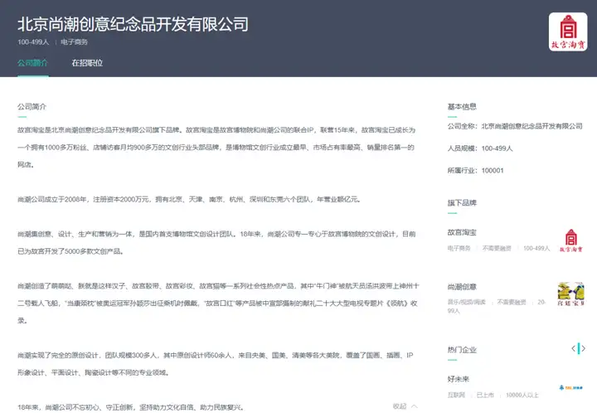This screenshot has height=413, width=597.
Task: Click the 10000人以上 label under 好未来
Action: pyautogui.click(x=522, y=395)
